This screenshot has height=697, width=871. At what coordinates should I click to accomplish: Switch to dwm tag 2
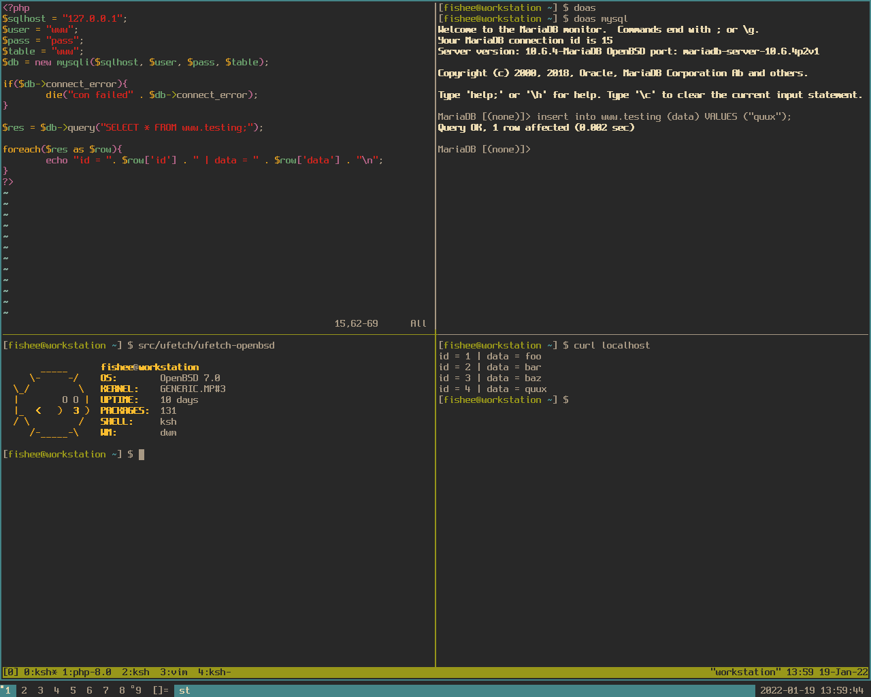click(24, 690)
